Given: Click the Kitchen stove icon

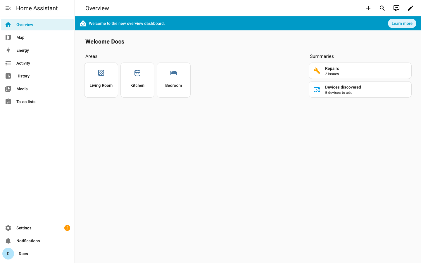Looking at the screenshot, I should (x=137, y=73).
